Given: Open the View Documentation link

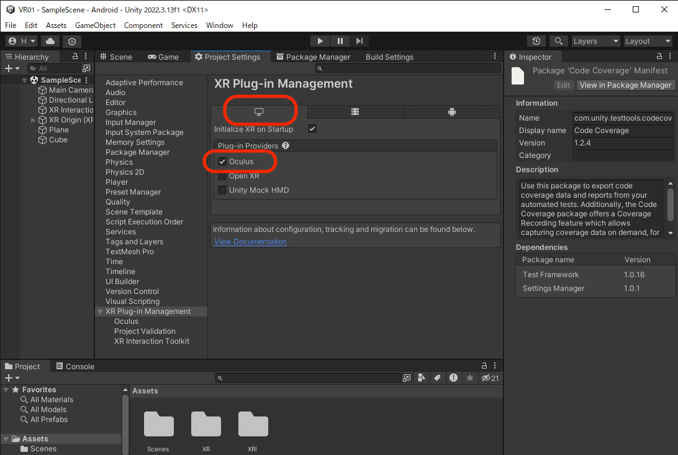Looking at the screenshot, I should (x=250, y=242).
